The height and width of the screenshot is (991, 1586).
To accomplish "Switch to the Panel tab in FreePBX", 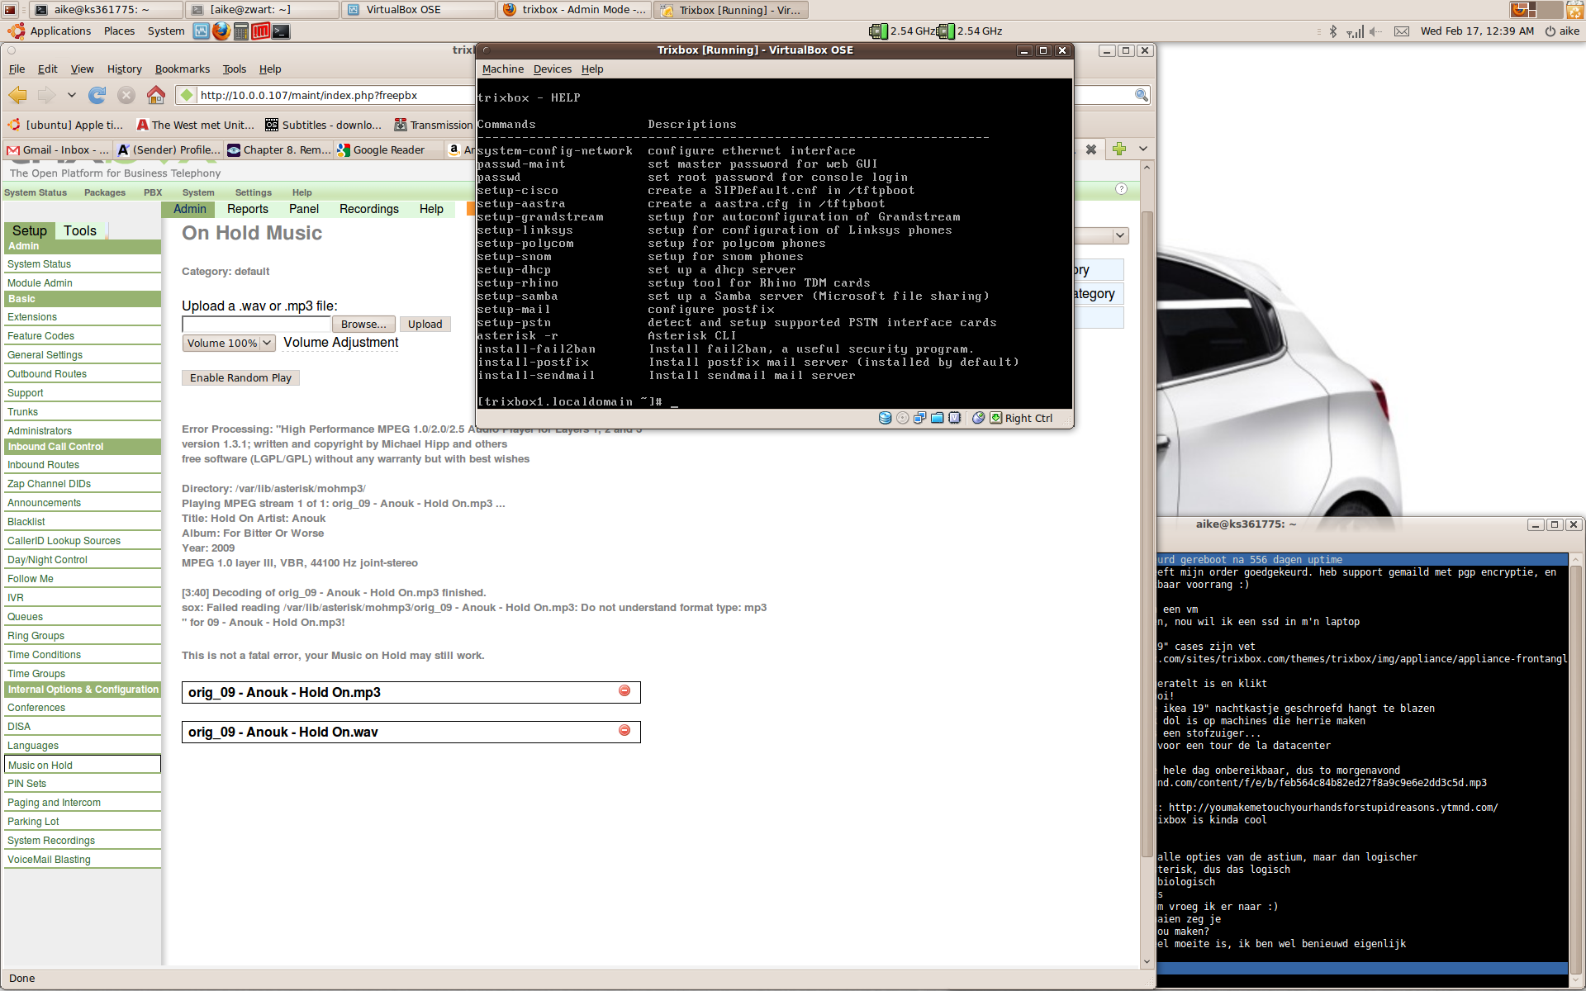I will (303, 209).
